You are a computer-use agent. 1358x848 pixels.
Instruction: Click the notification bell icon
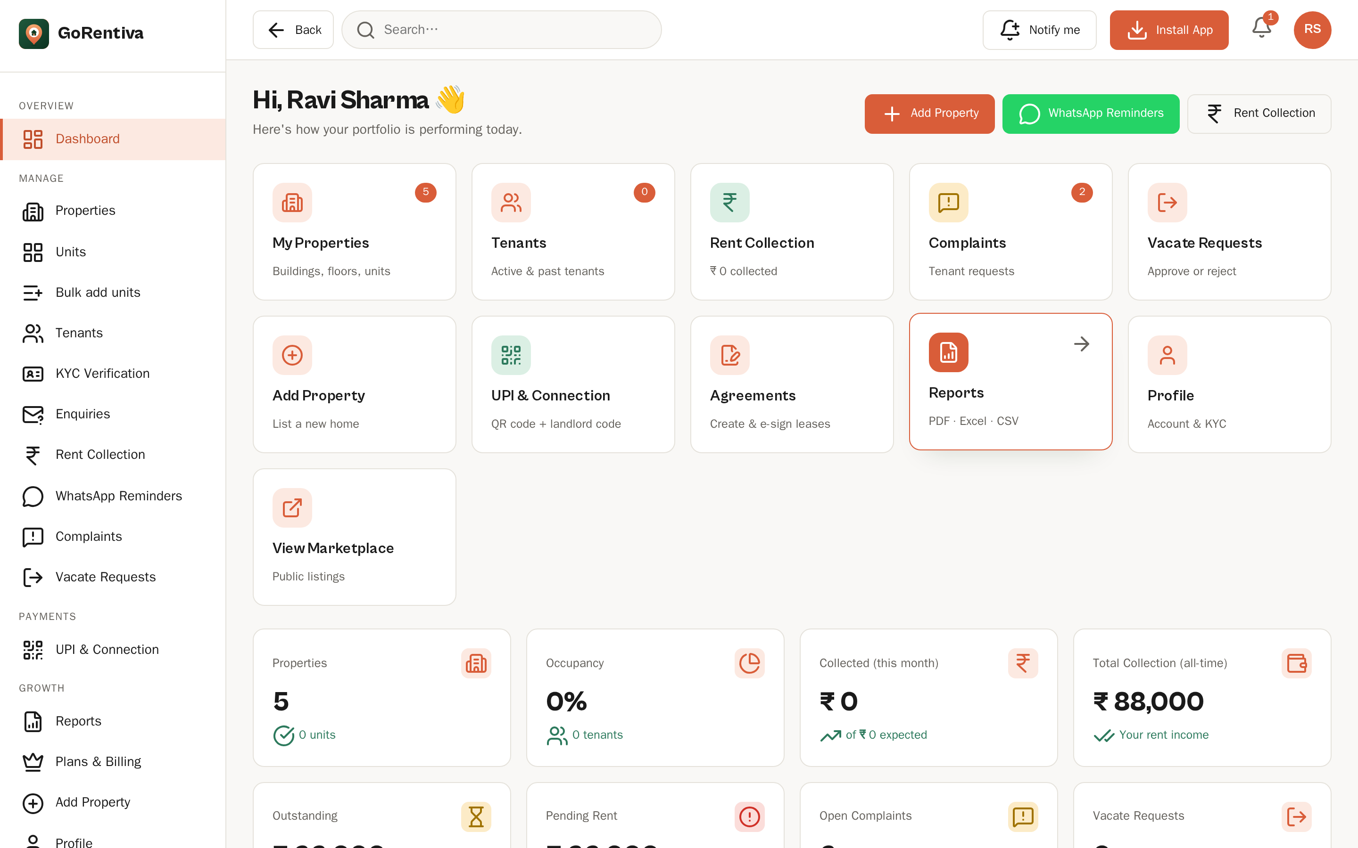coord(1261,28)
